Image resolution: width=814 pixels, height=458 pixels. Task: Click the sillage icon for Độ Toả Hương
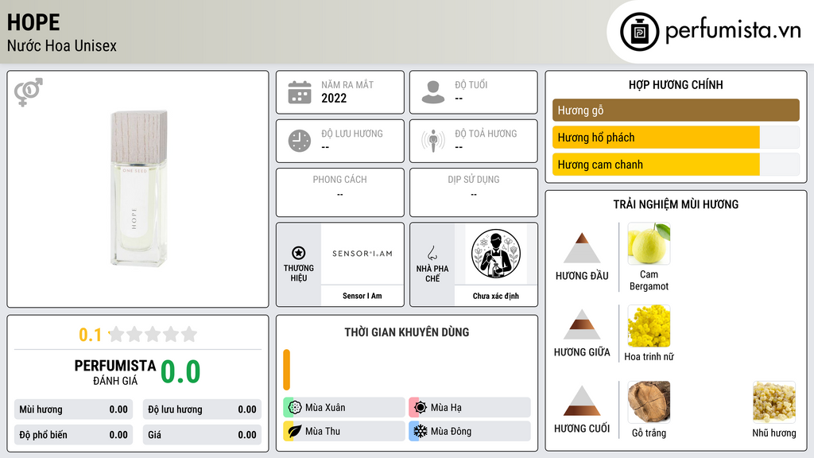(x=433, y=141)
